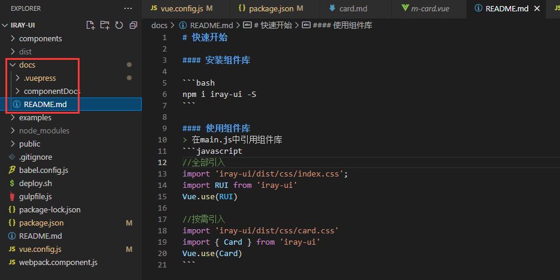Expand the componentDoc folder
The width and height of the screenshot is (560, 280).
click(x=71, y=91)
